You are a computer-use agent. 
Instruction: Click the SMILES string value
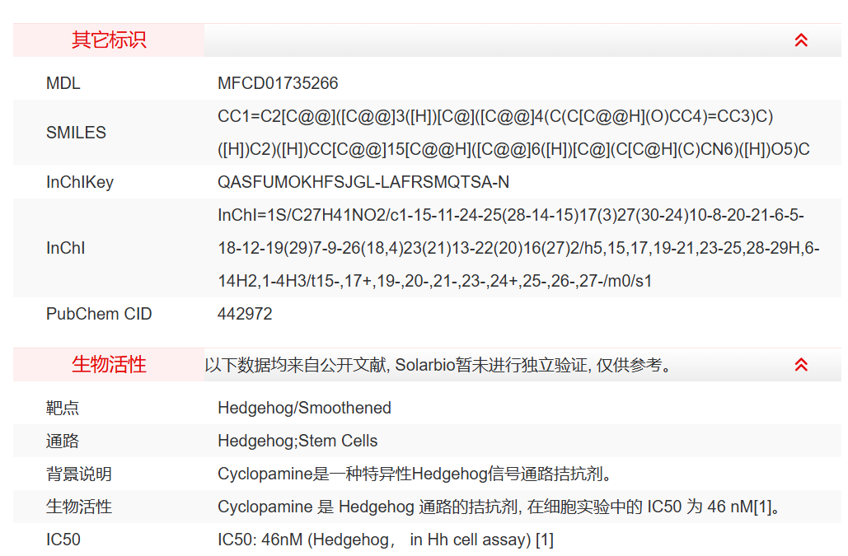coord(513,133)
